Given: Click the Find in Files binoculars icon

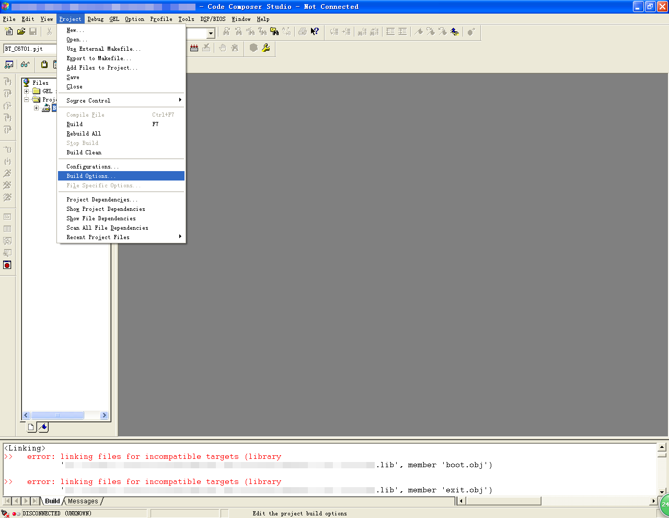Looking at the screenshot, I should click(x=274, y=32).
